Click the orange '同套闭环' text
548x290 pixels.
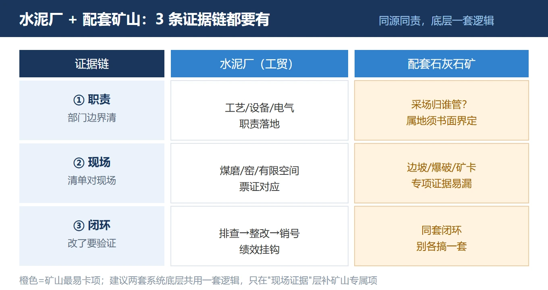(442, 230)
